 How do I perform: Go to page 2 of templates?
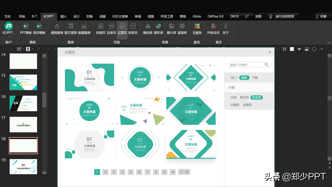(x=105, y=172)
